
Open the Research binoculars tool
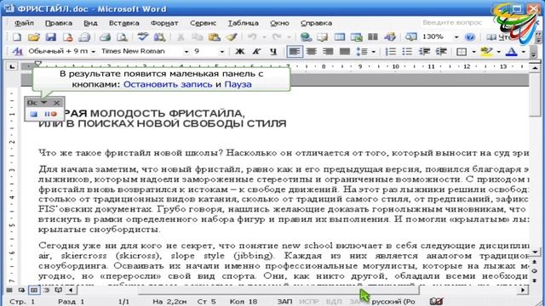click(159, 37)
